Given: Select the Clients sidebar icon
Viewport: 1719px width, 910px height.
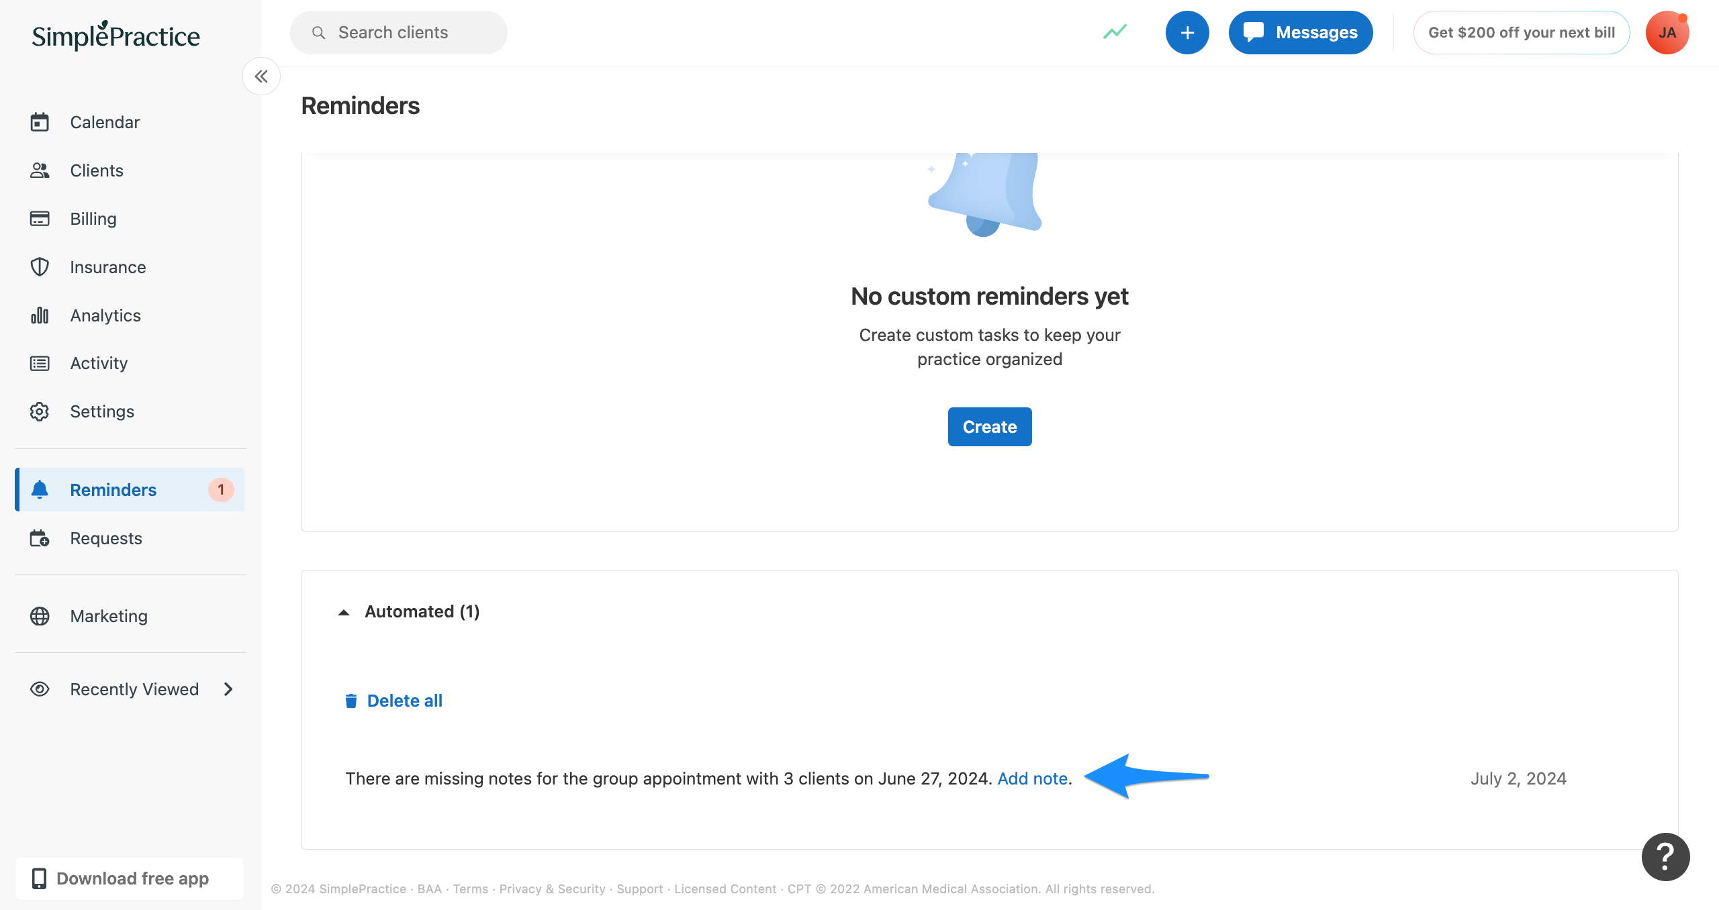Looking at the screenshot, I should [x=40, y=170].
